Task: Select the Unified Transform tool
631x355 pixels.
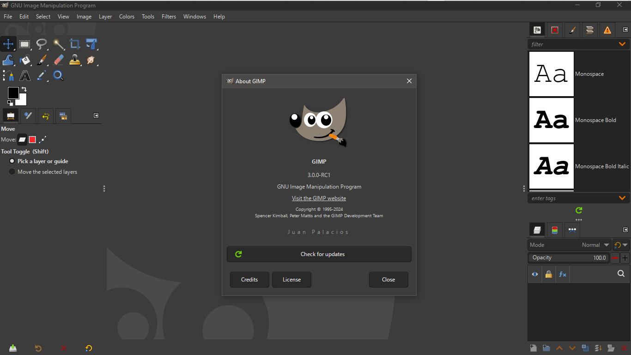Action: [91, 44]
